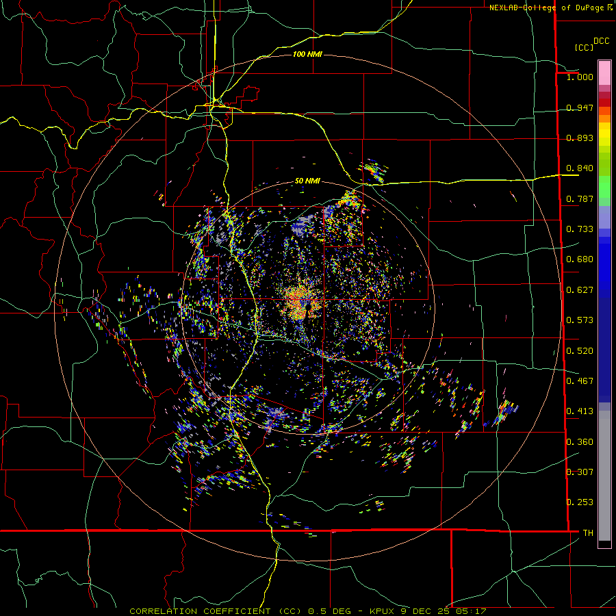Click the 0.947 color scale value
616x616 pixels.
point(580,107)
